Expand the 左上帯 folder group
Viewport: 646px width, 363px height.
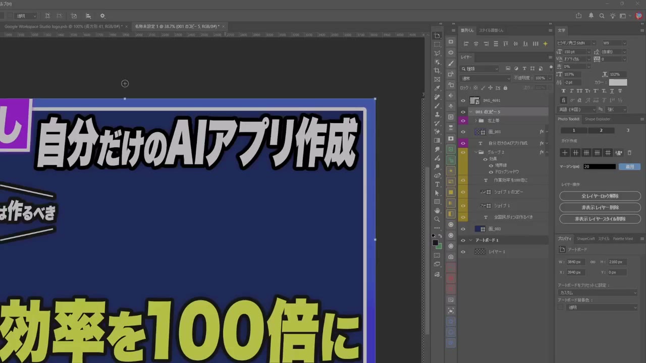(475, 121)
